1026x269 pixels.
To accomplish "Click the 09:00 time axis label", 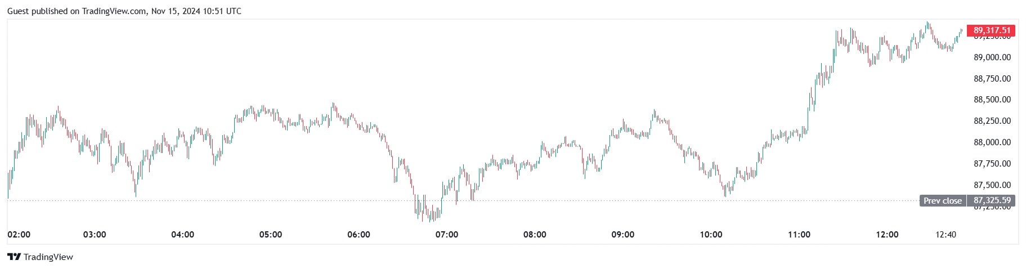I will [x=623, y=234].
